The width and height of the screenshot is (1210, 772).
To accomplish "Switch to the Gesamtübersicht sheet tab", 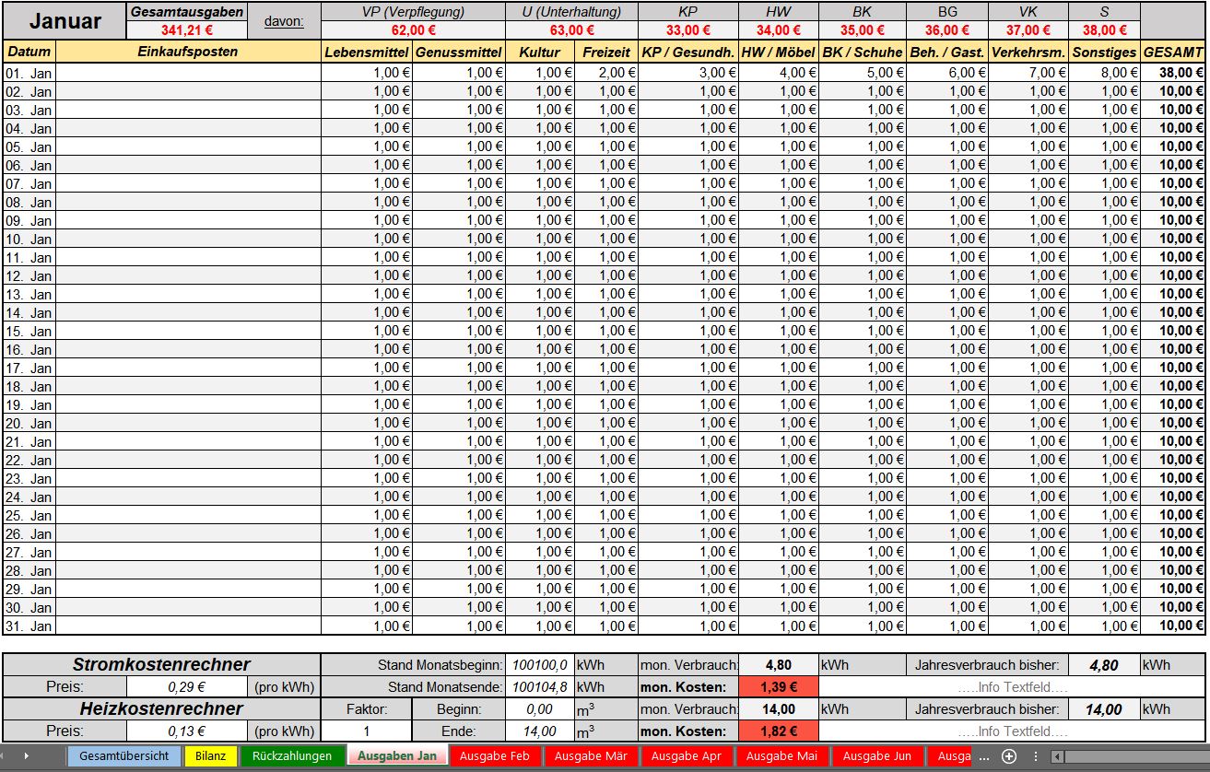I will click(x=123, y=756).
